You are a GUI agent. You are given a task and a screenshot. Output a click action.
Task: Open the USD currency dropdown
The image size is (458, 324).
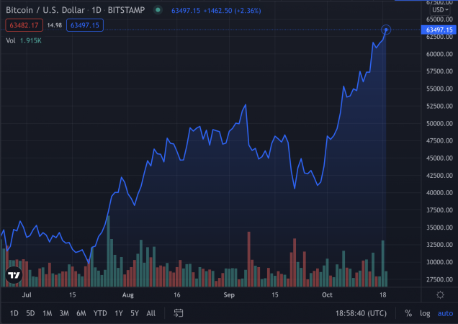(x=440, y=10)
